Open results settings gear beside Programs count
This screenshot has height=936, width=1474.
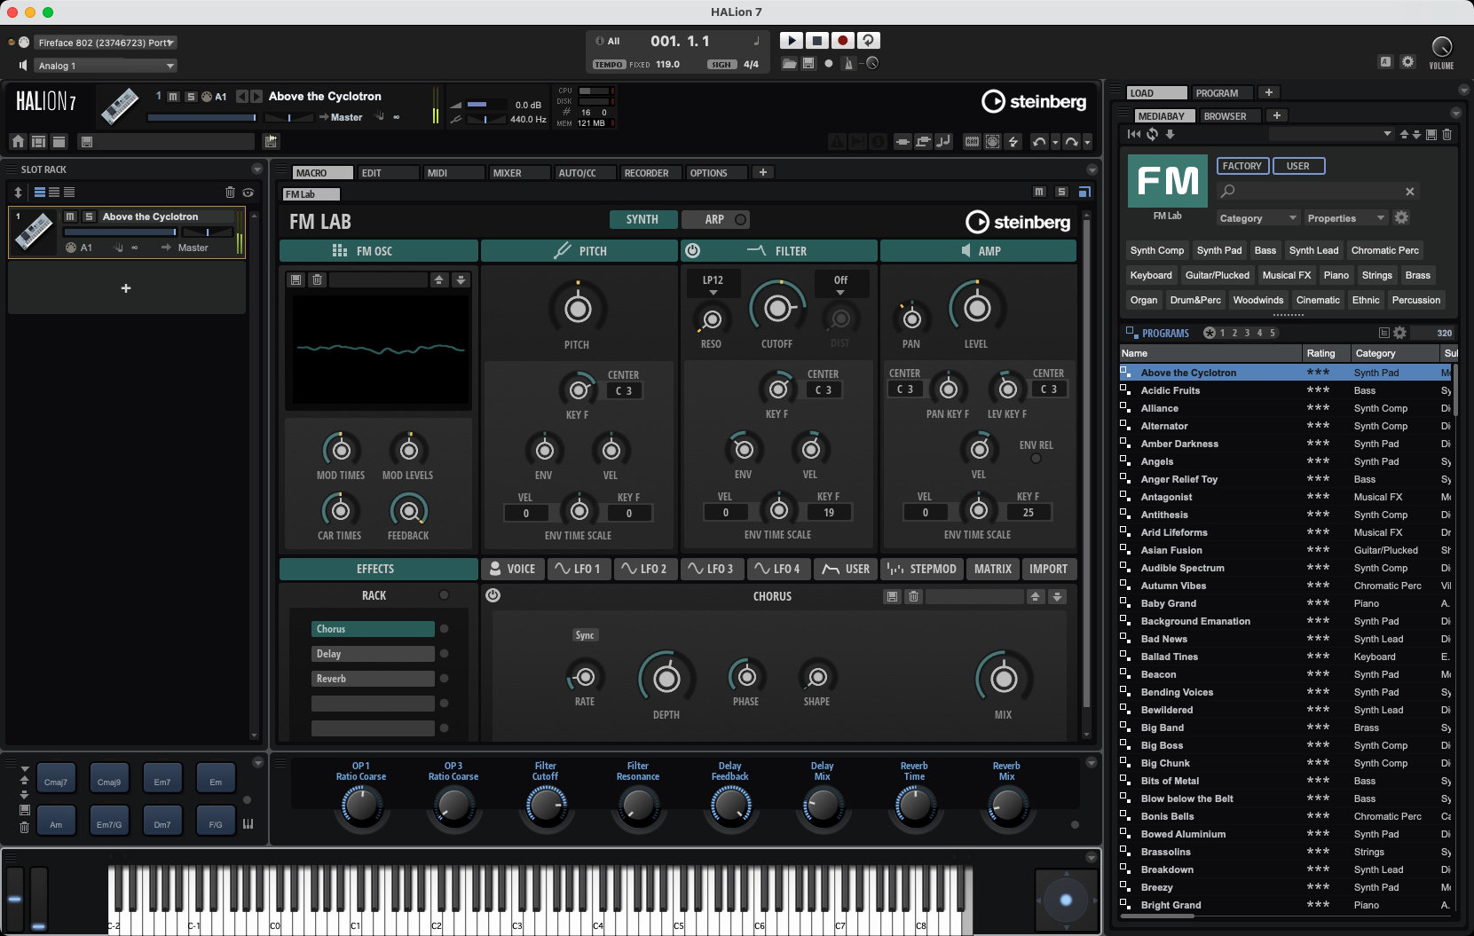coord(1399,333)
